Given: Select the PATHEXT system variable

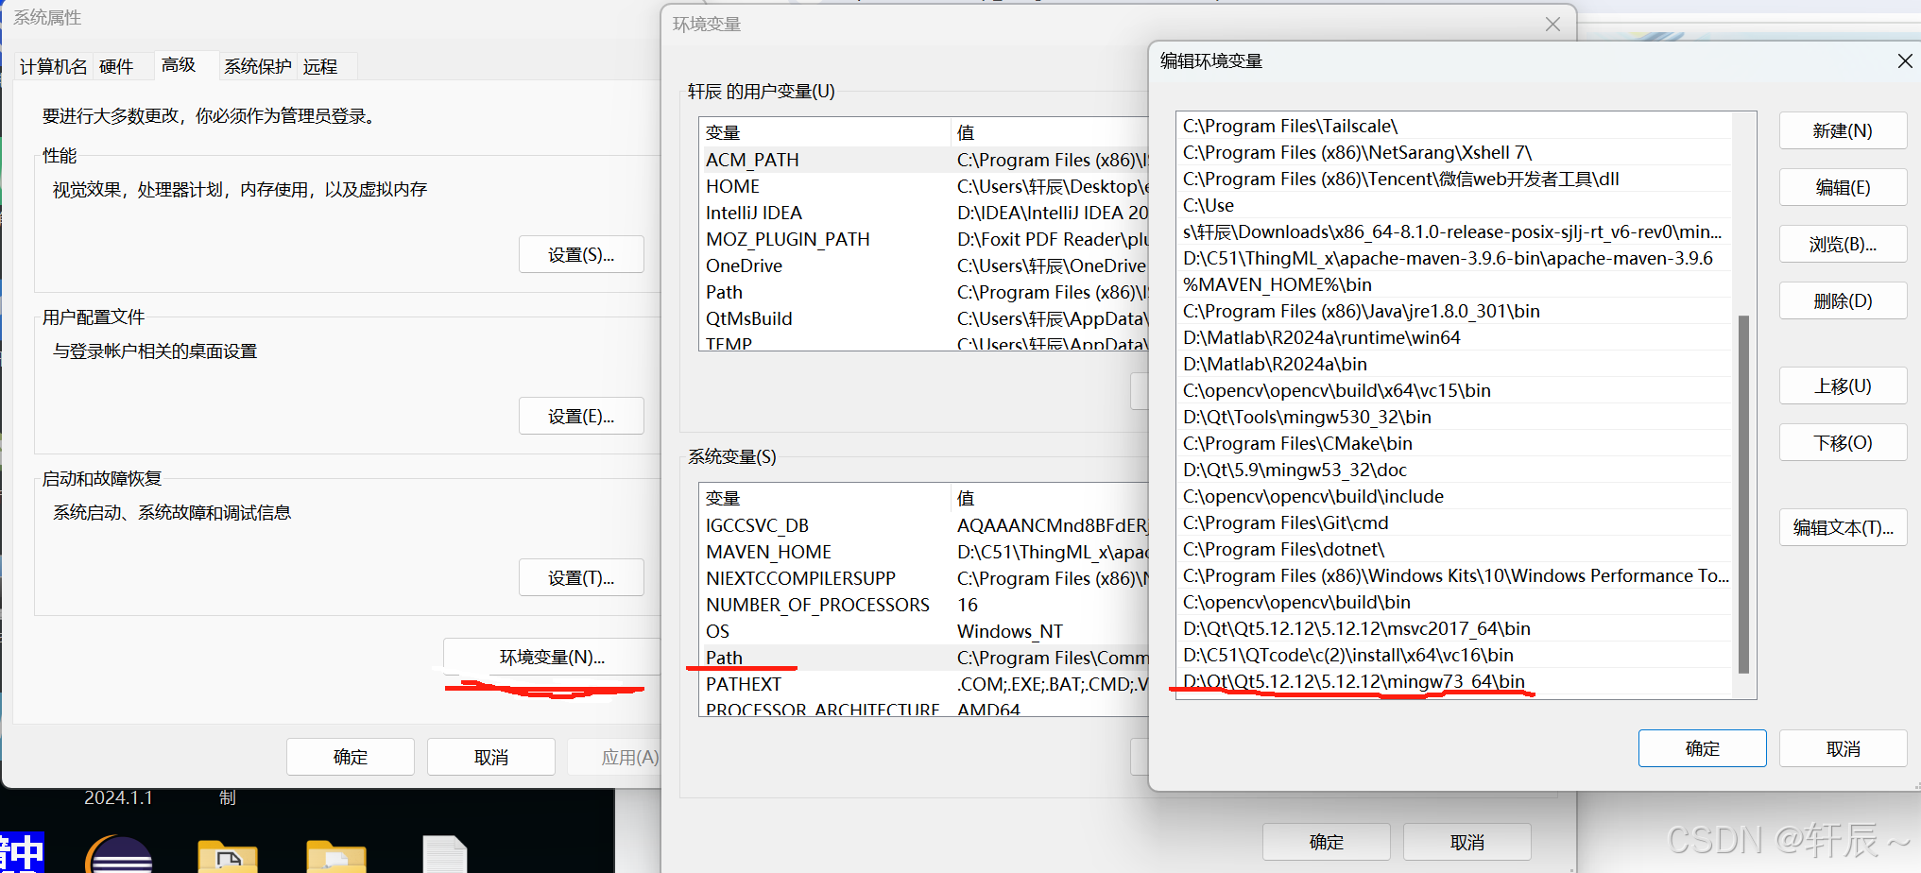Looking at the screenshot, I should [923, 684].
